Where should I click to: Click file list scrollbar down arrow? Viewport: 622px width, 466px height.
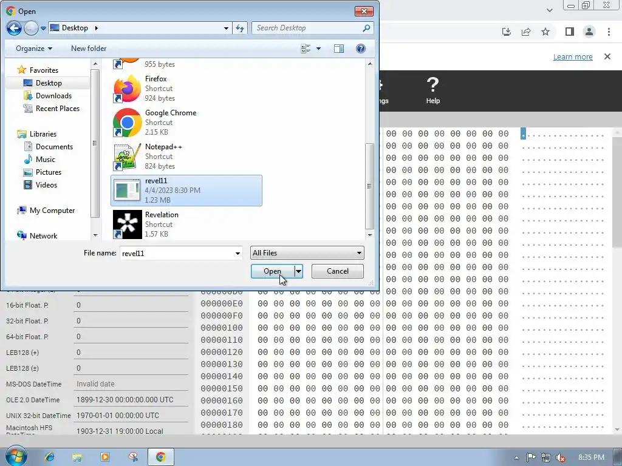(x=370, y=235)
